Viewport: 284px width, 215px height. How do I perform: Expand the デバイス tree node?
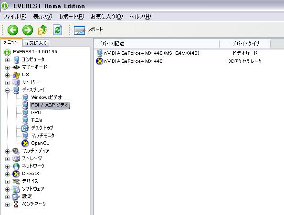tap(7, 182)
